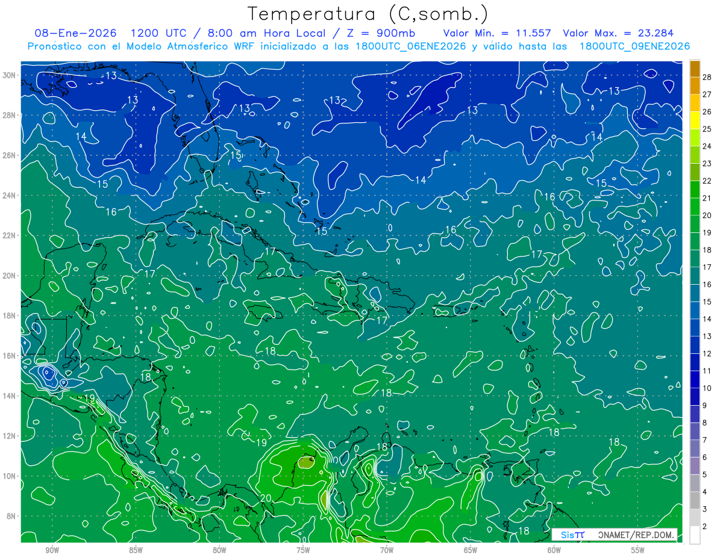Click the "70W" longitude axis label
Screen dimensions: 723x558
[x=387, y=550]
